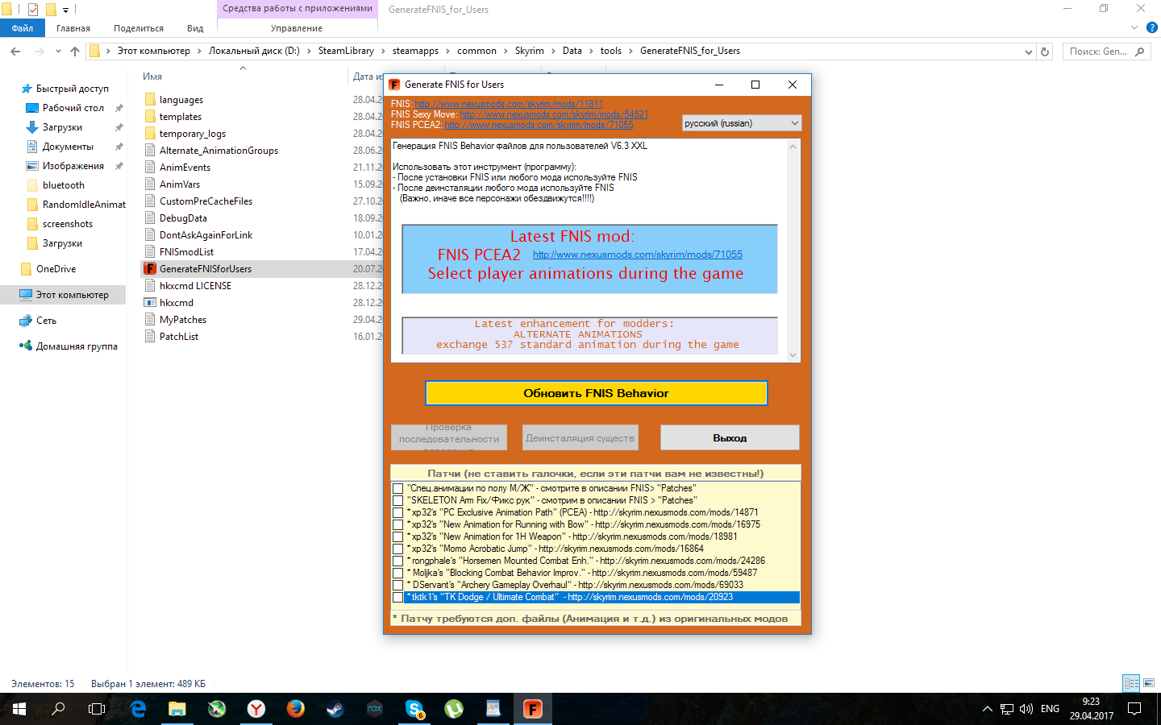Expand the address bar history dropdown
Image resolution: width=1161 pixels, height=725 pixels.
[1028, 52]
